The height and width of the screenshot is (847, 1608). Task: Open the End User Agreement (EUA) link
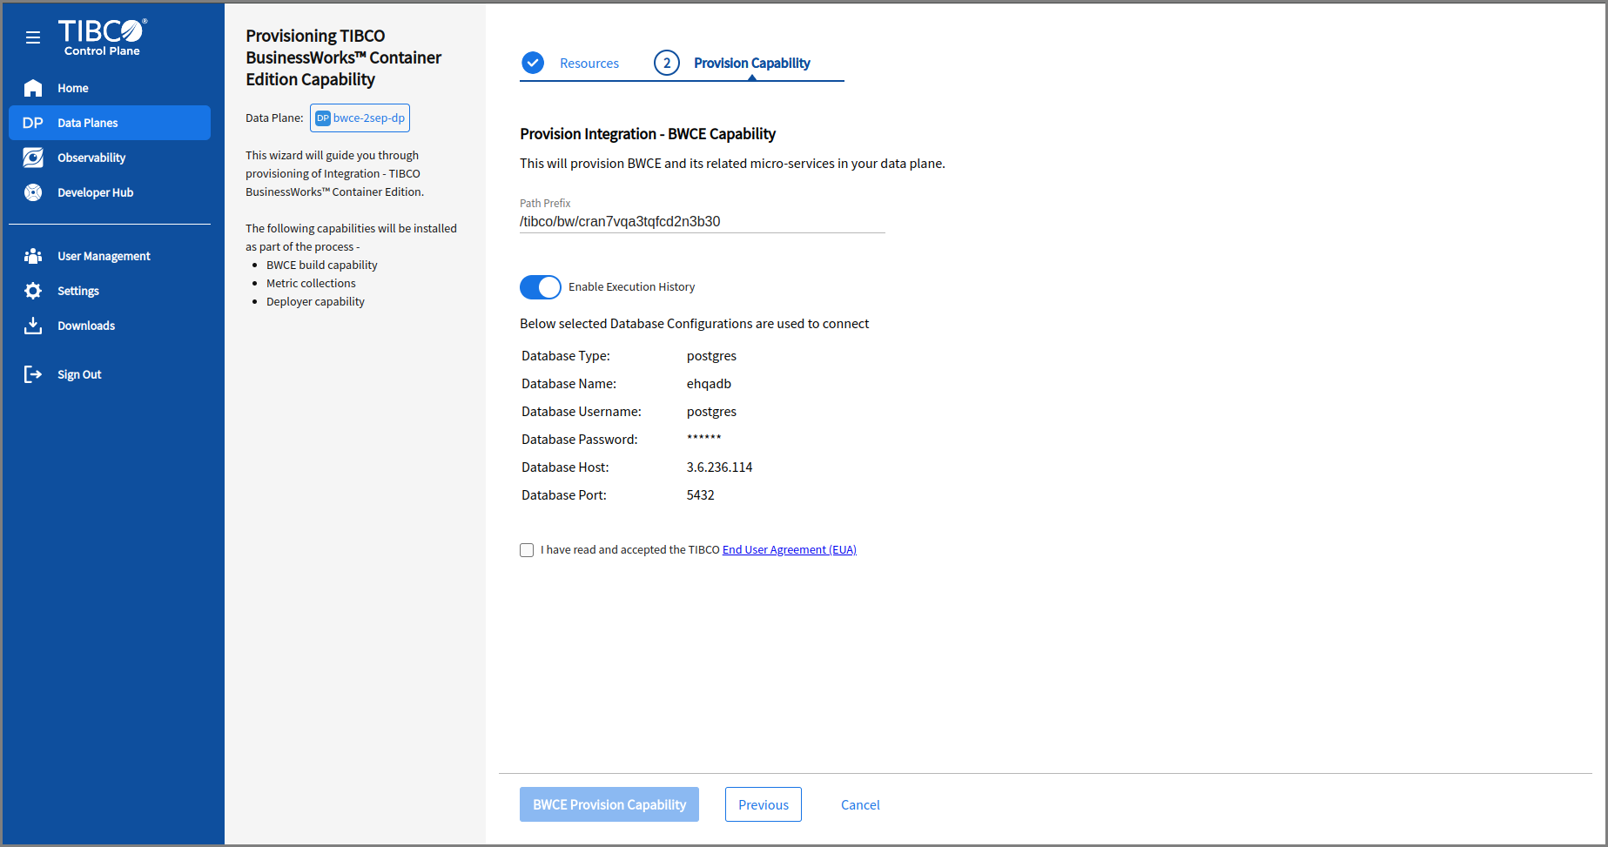pyautogui.click(x=790, y=549)
